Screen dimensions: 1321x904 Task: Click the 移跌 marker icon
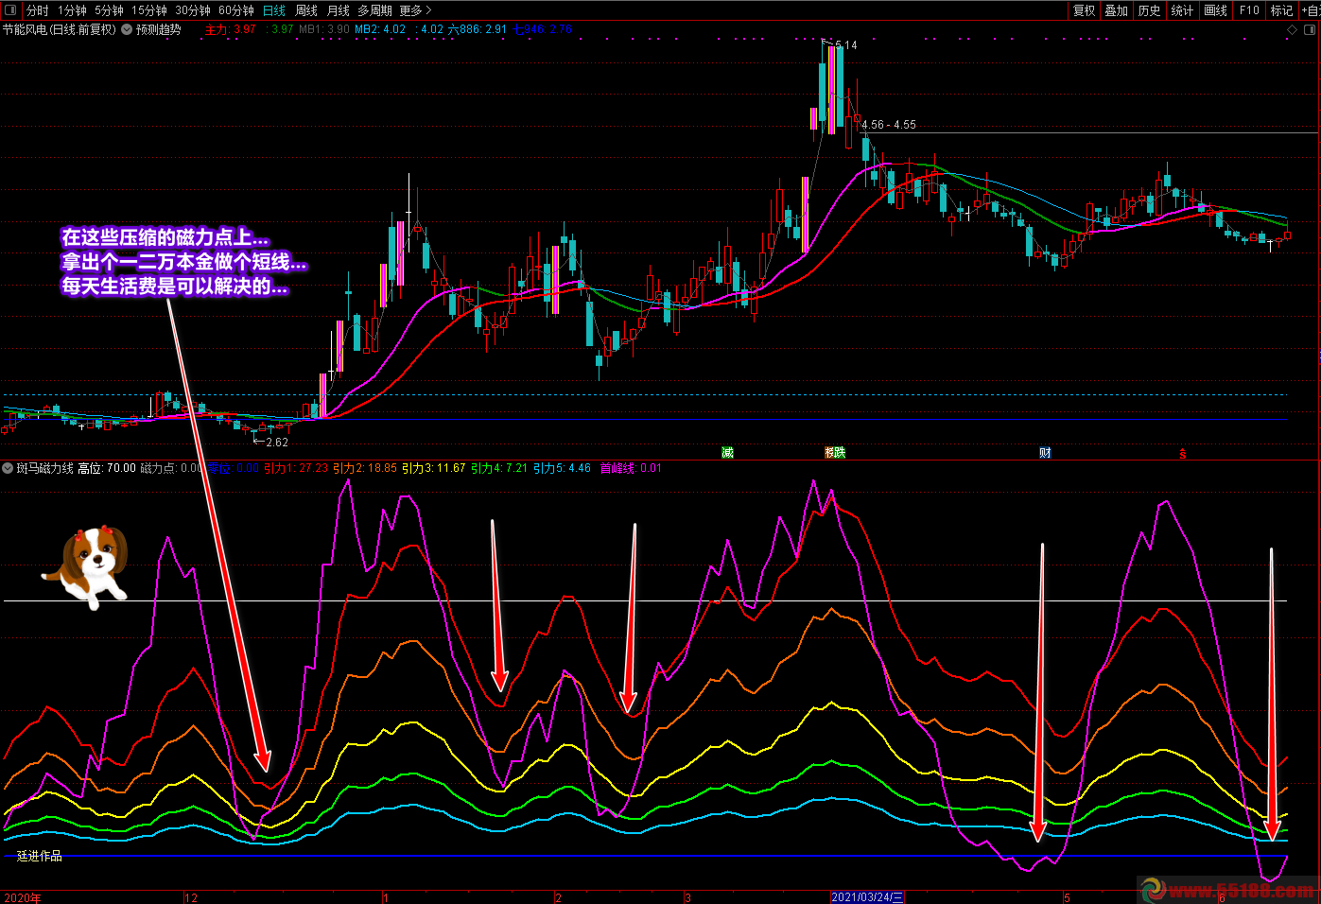pyautogui.click(x=834, y=453)
